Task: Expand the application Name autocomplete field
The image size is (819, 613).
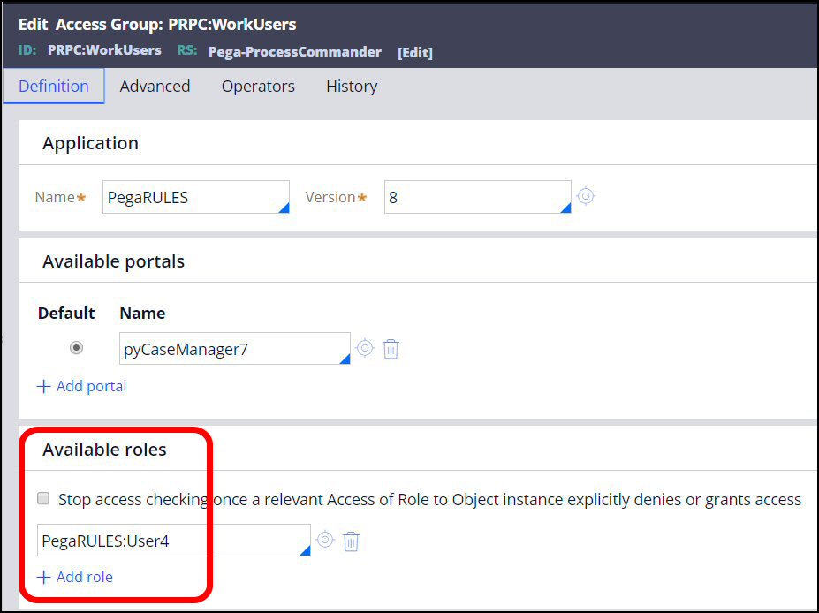Action: pyautogui.click(x=283, y=207)
